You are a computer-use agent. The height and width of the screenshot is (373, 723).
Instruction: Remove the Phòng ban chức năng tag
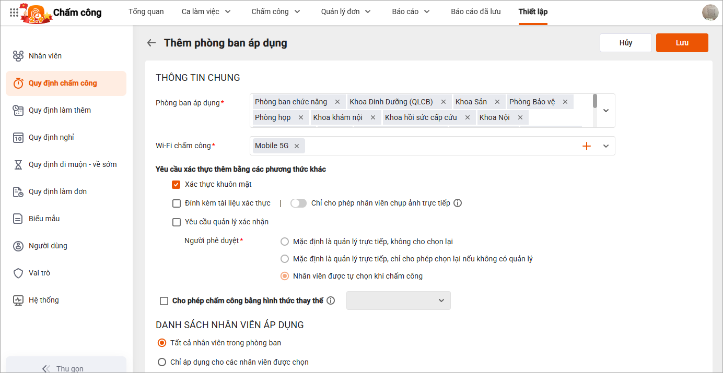[337, 102]
